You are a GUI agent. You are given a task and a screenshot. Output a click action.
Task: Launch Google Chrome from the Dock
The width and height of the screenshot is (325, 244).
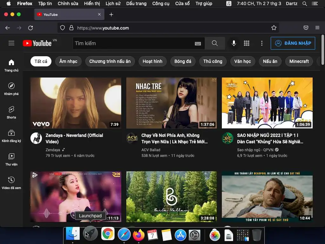[108, 234]
